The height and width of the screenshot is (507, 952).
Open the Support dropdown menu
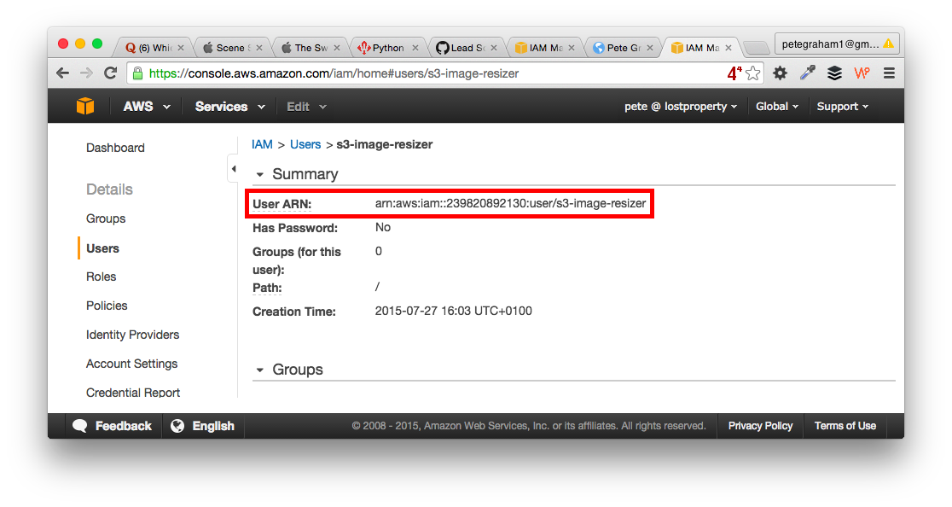pos(842,107)
